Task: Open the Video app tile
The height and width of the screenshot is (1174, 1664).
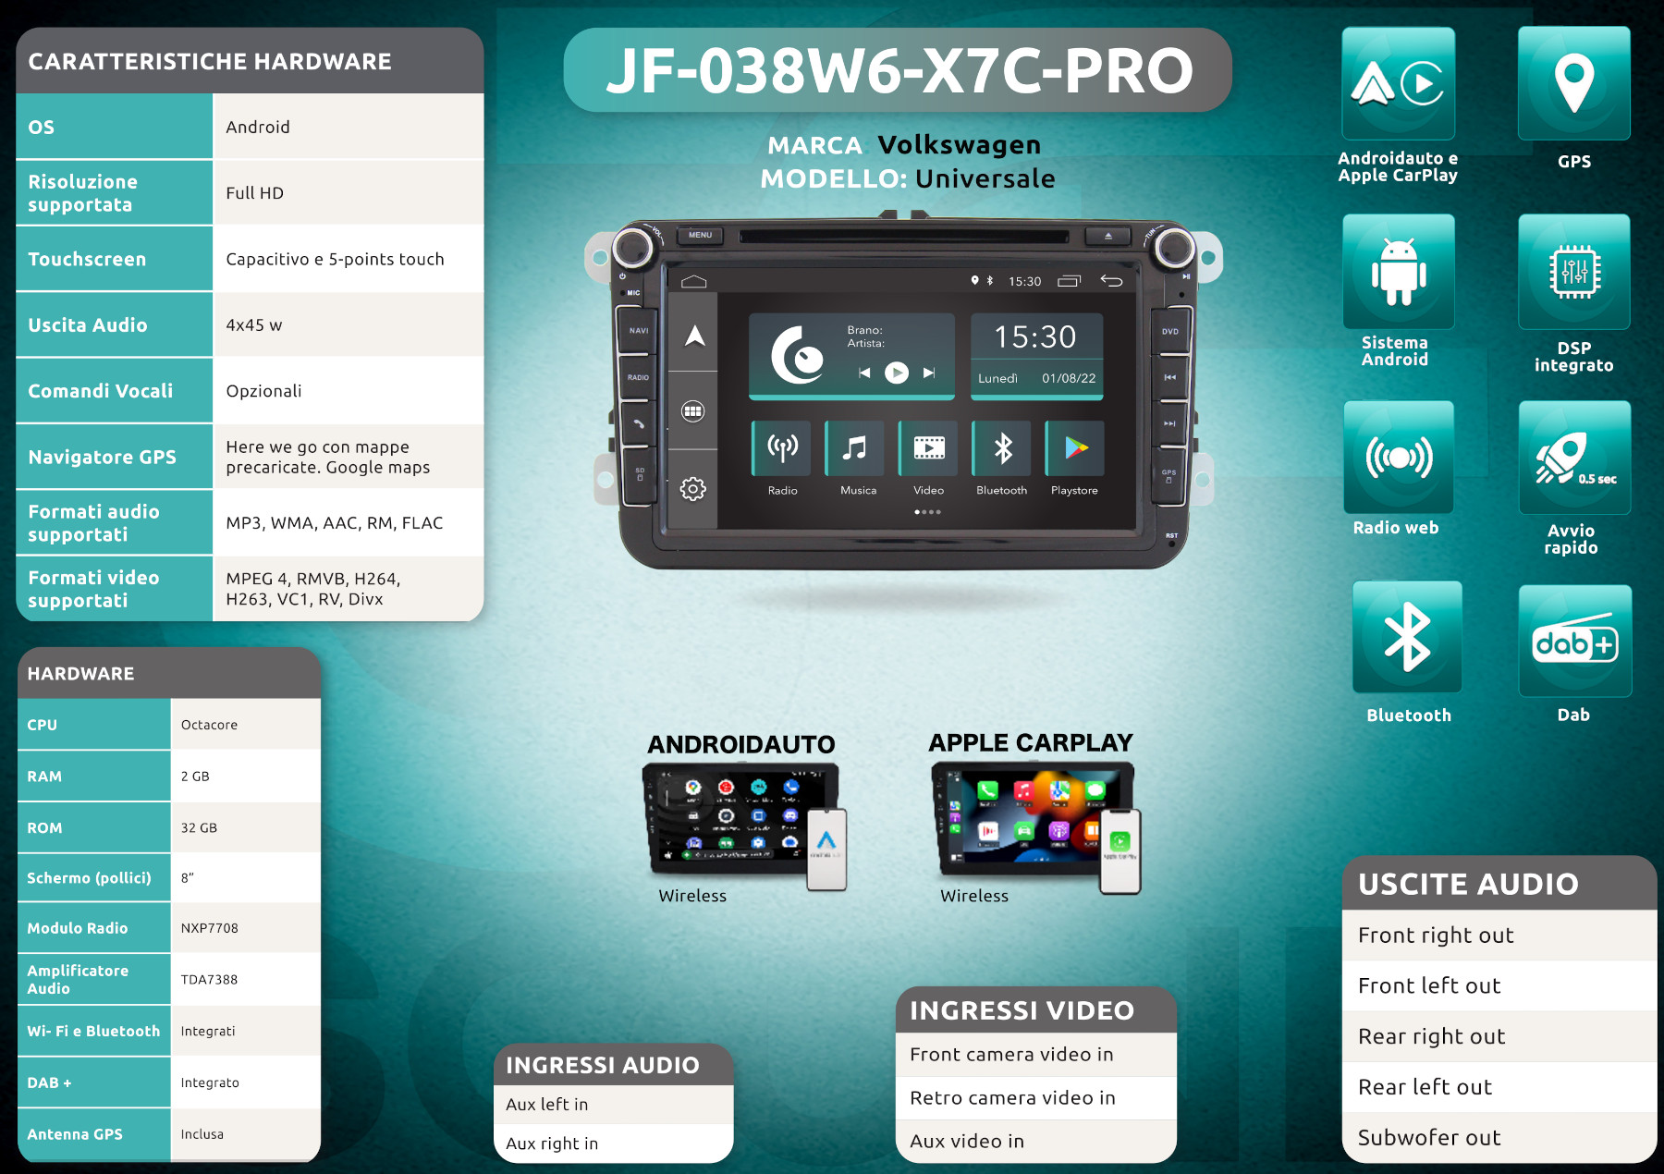Action: pos(928,449)
